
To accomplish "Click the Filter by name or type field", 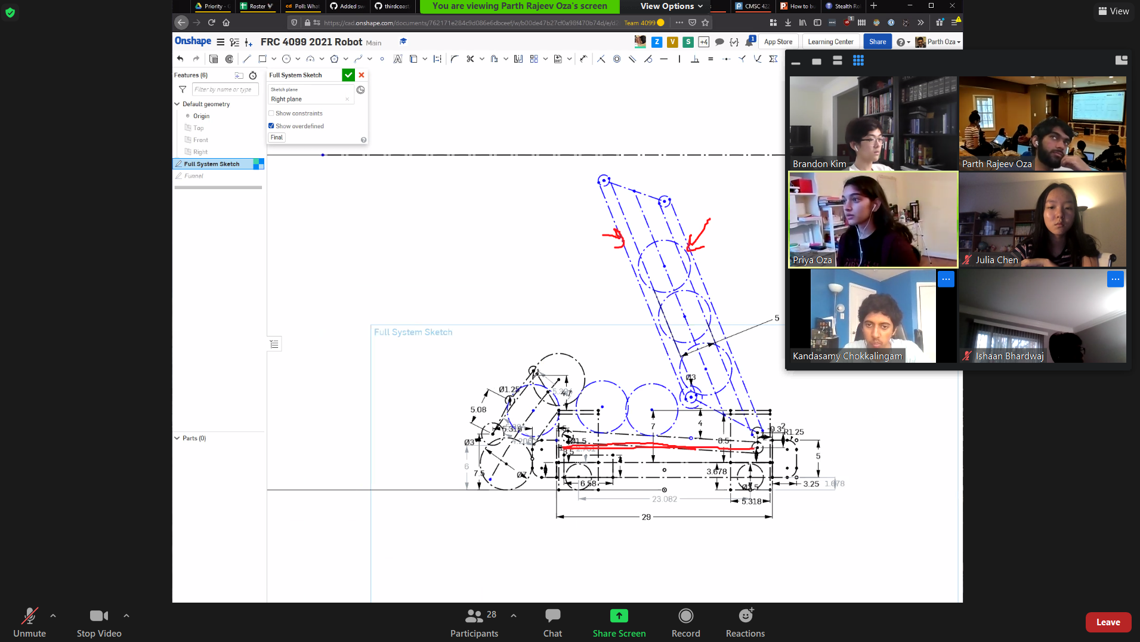I will coord(225,89).
